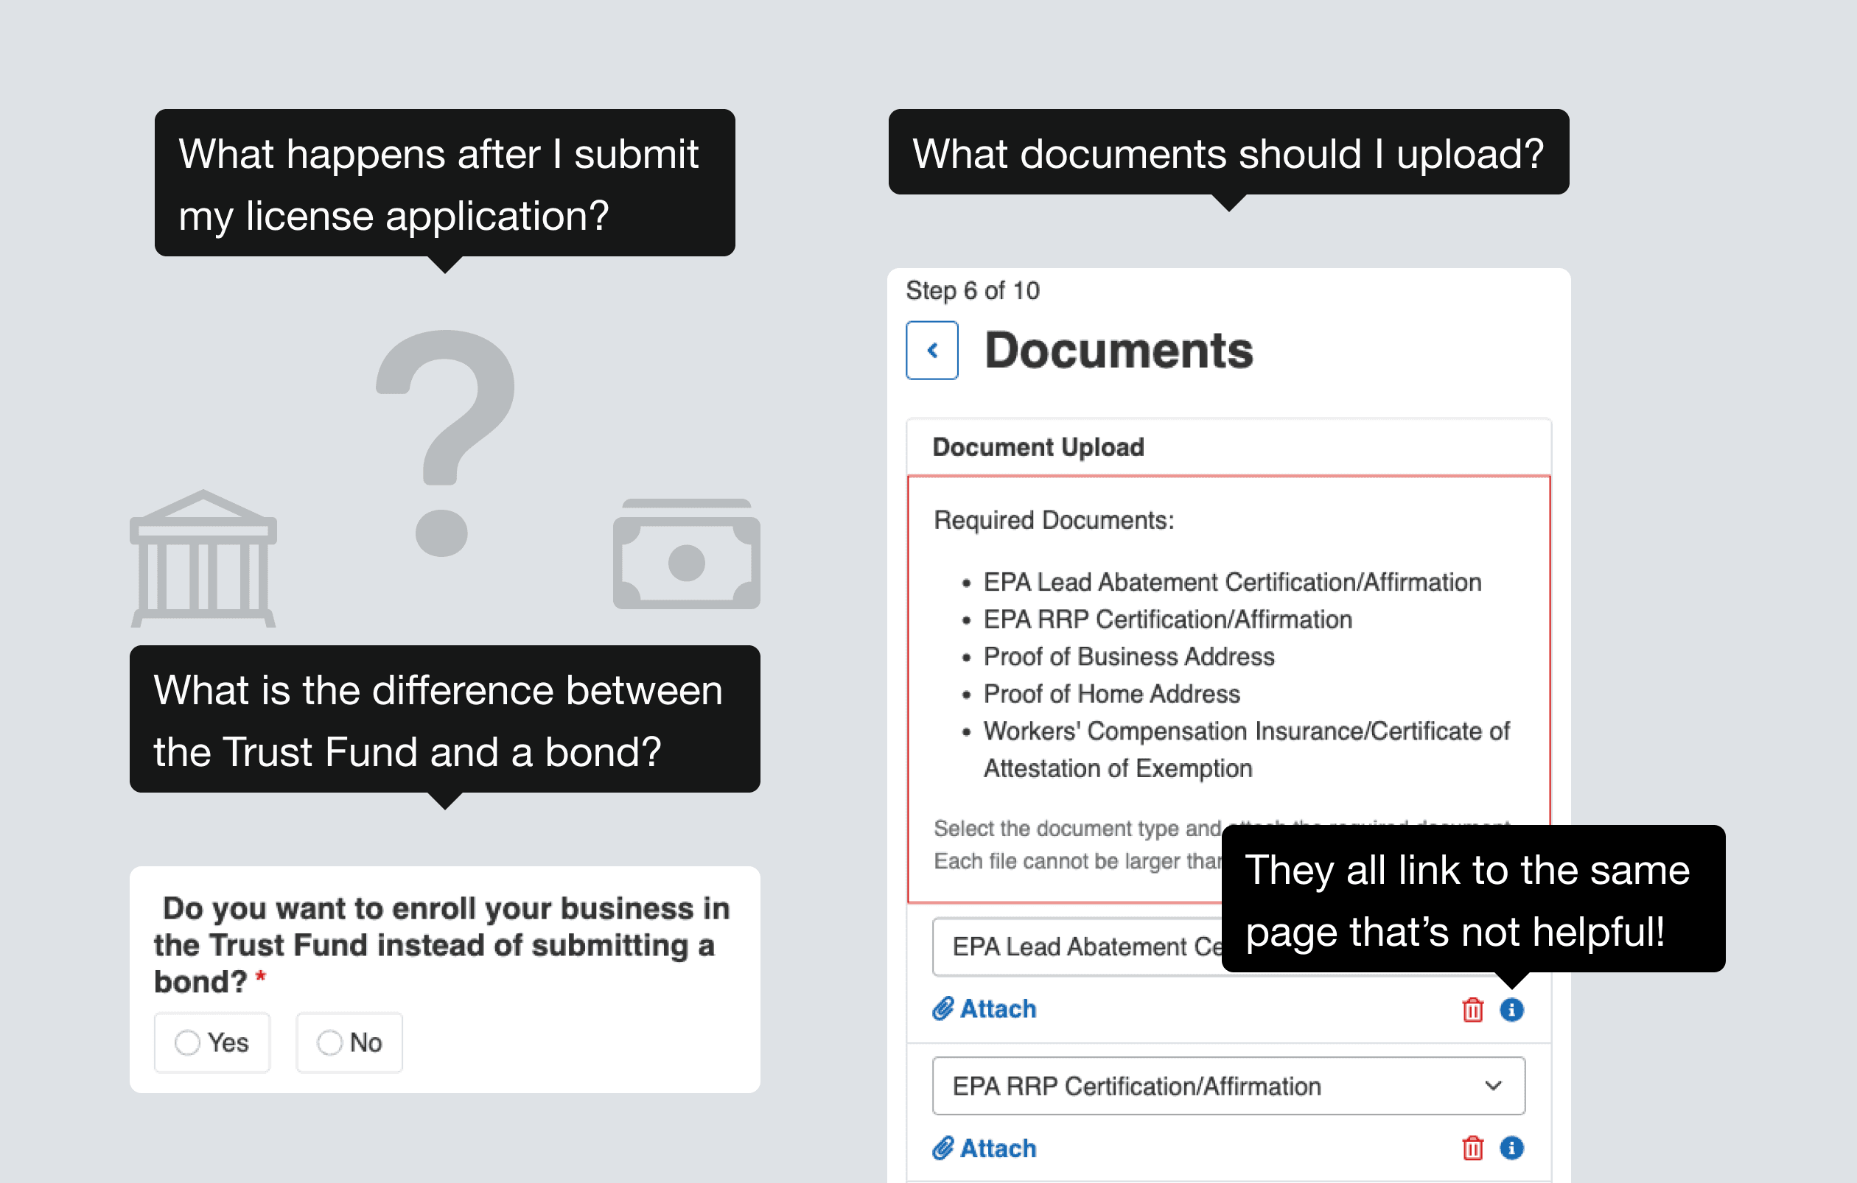This screenshot has height=1183, width=1857.
Task: Click the 'They all link to same page' tooltip
Action: tap(1472, 899)
